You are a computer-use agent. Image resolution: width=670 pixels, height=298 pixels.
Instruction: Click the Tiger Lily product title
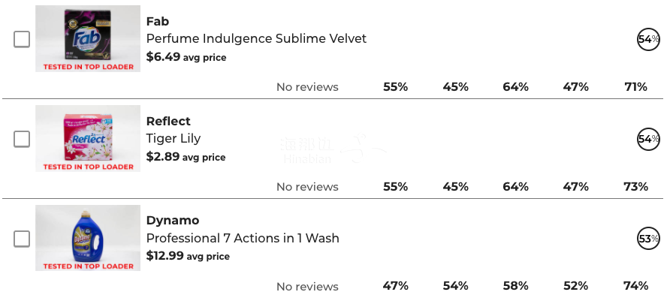[x=173, y=139]
